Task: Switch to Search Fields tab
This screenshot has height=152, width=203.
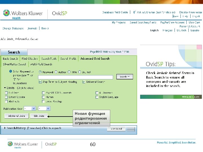Action: tap(68, 59)
